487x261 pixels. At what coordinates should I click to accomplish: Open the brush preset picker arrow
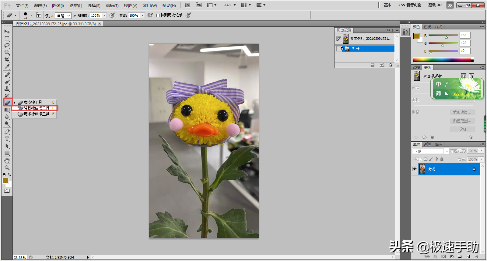(x=31, y=15)
